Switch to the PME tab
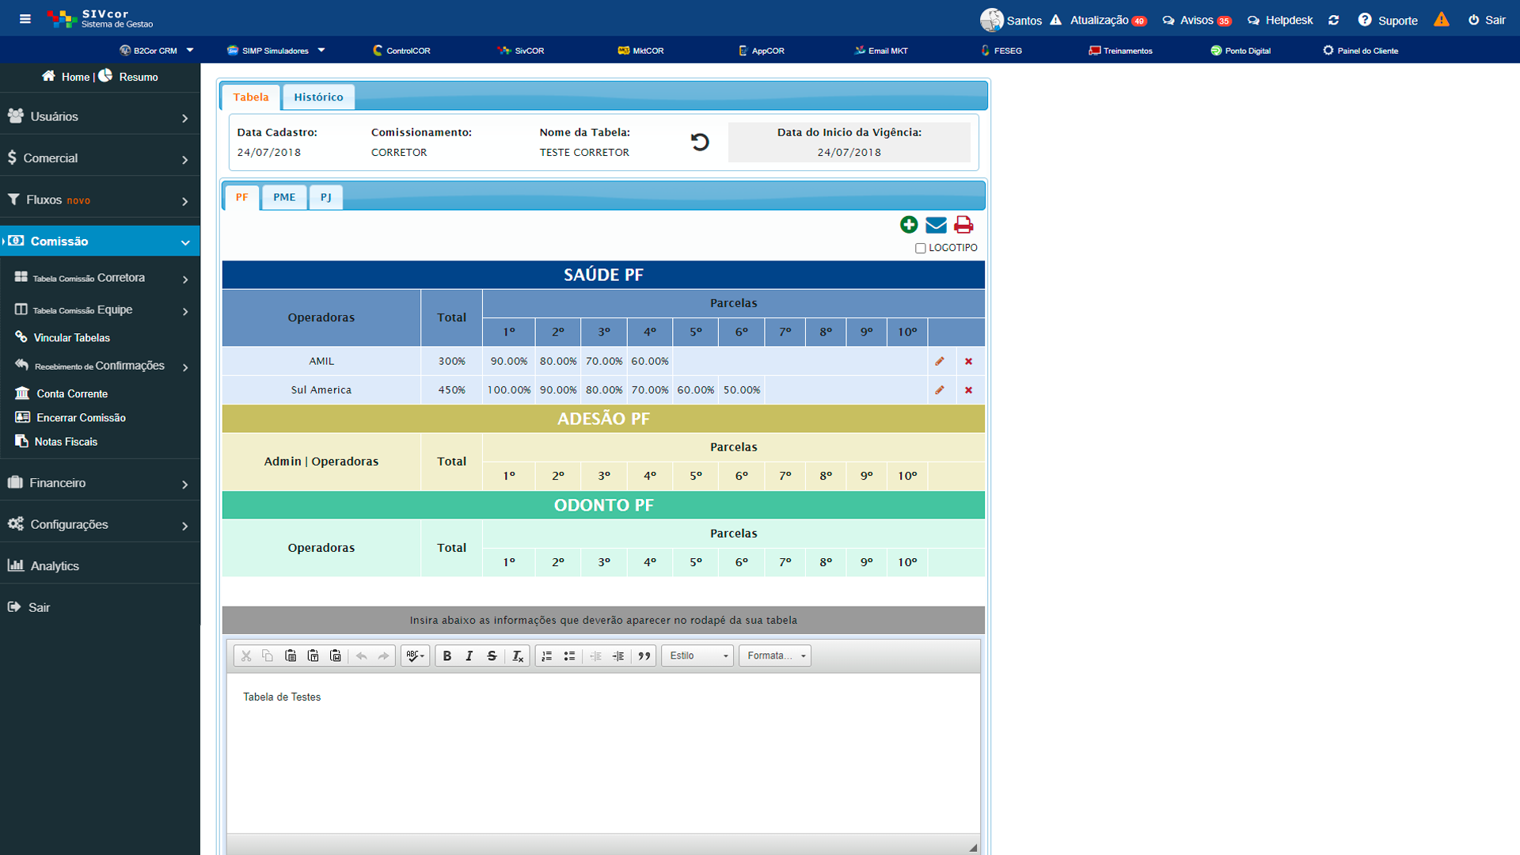 tap(284, 197)
